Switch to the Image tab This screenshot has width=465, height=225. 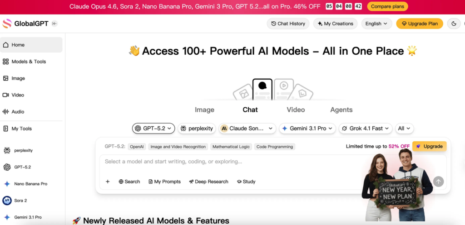coord(204,110)
